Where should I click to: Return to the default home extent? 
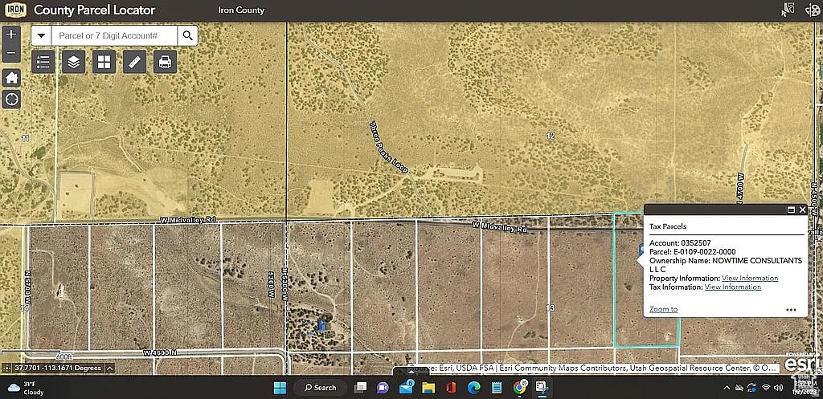(x=11, y=77)
